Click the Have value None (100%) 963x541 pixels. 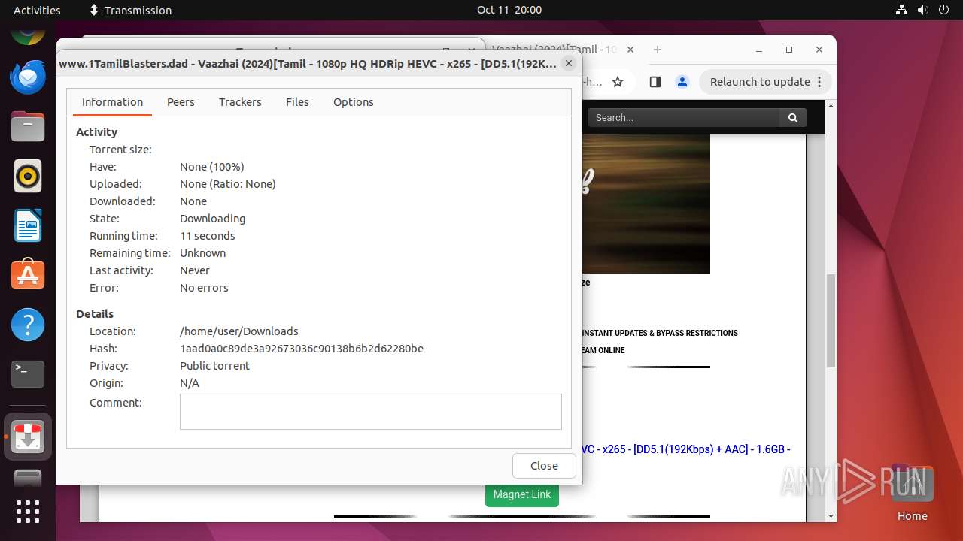pyautogui.click(x=212, y=167)
